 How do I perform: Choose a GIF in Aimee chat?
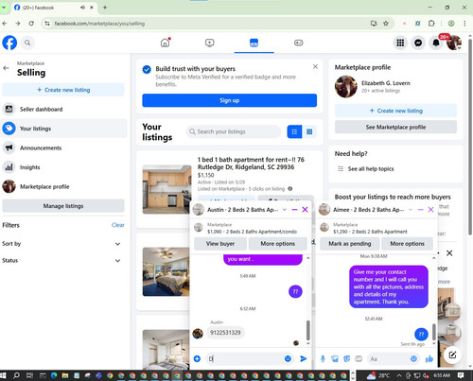click(x=359, y=358)
